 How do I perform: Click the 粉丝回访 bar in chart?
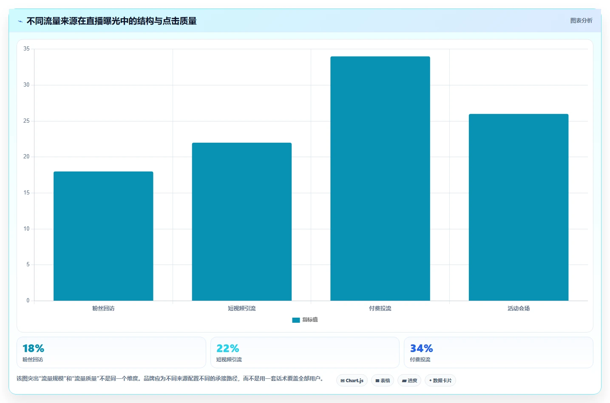click(x=103, y=236)
